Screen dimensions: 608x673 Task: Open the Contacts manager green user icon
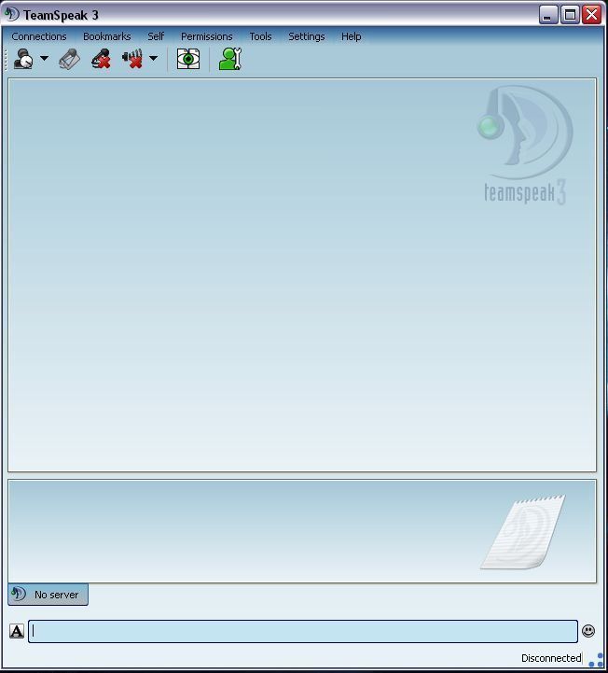[229, 60]
